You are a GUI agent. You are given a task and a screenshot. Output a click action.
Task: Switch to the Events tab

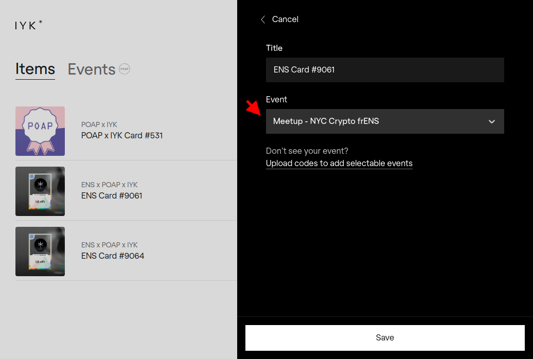pyautogui.click(x=92, y=69)
